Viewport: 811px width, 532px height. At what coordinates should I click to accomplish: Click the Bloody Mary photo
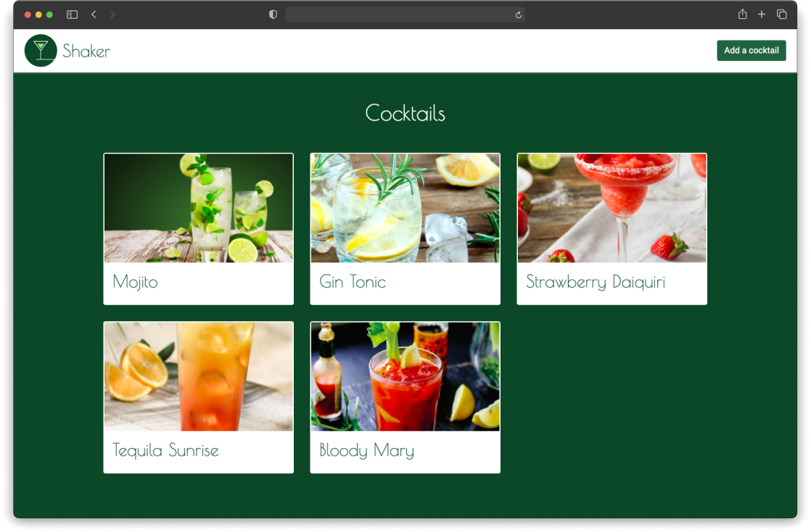tap(405, 376)
